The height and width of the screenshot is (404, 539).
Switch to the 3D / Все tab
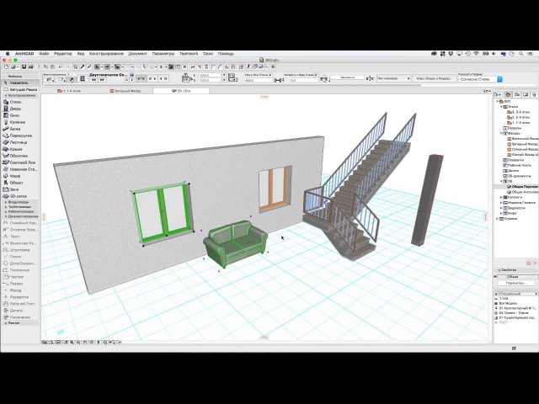(x=181, y=91)
